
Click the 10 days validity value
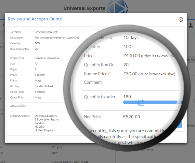(131, 38)
